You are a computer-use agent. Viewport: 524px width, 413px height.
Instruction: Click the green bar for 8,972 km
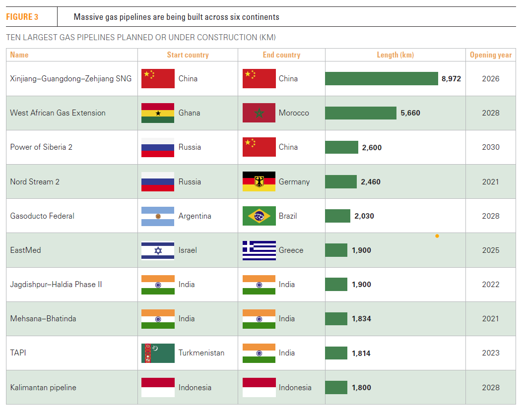[381, 79]
